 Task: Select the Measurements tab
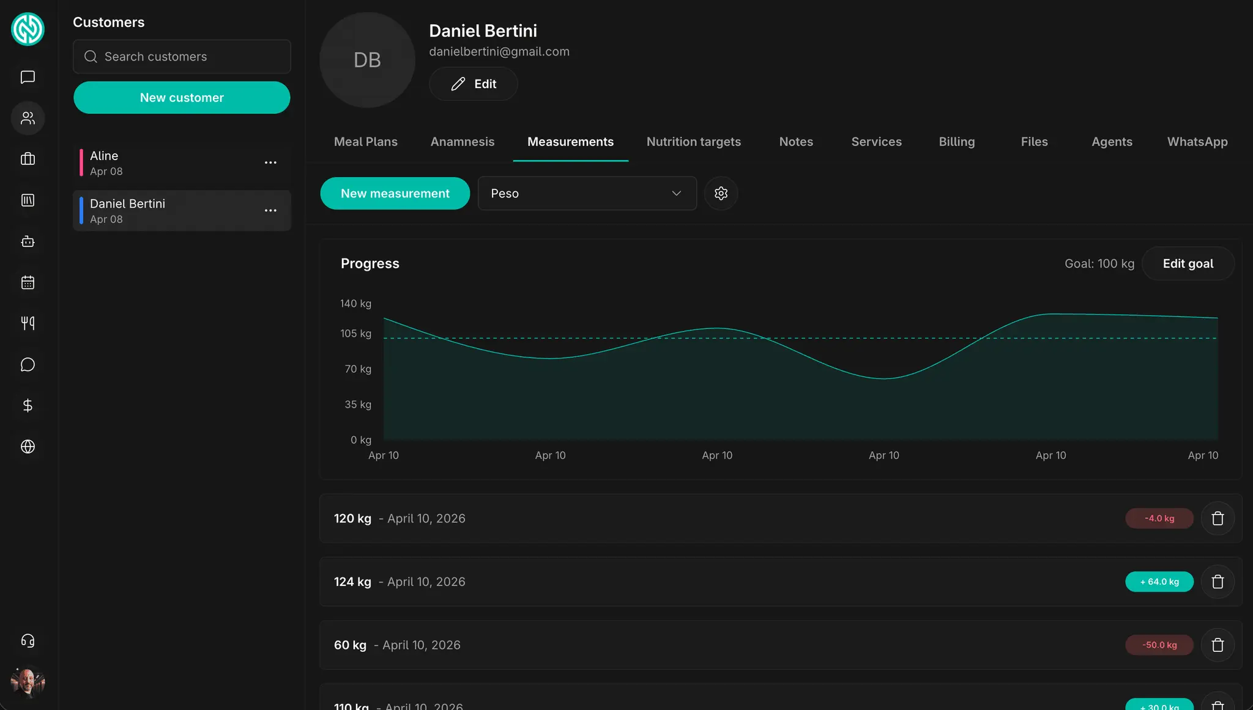570,142
